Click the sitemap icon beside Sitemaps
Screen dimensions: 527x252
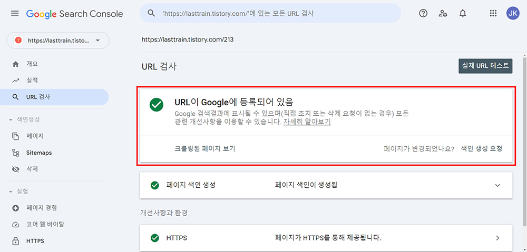15,153
